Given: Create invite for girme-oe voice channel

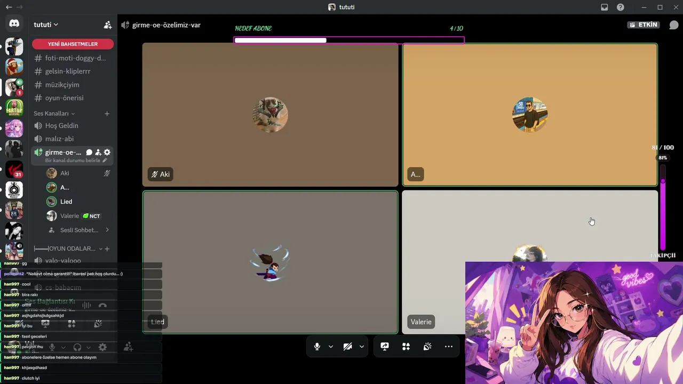Looking at the screenshot, I should click(98, 153).
